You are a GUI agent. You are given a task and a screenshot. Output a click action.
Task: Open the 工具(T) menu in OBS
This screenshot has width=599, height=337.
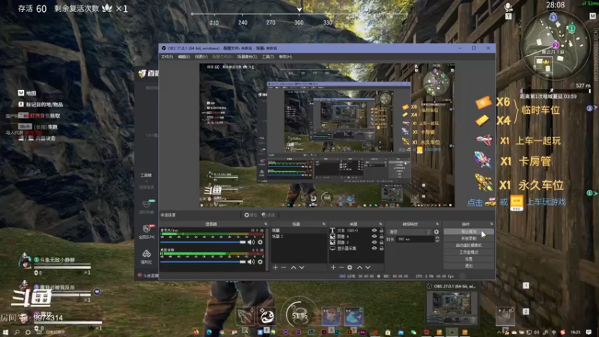click(268, 57)
